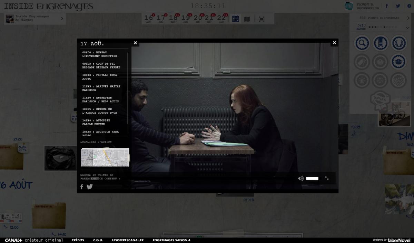Click the Florent B. profile avatar
This screenshot has width=414, height=243.
[x=349, y=6]
